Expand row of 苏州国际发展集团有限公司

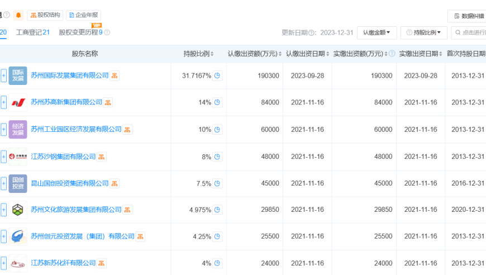point(4,75)
